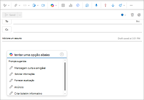144x100 pixels.
Task: Click the attach file paperclip icon
Action: (x=16, y=5)
